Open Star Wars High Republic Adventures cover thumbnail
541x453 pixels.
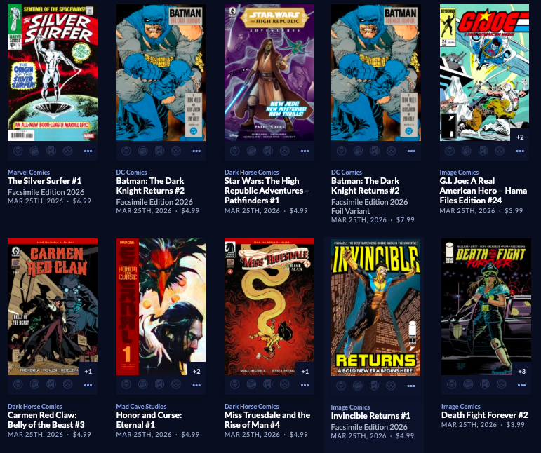click(269, 72)
